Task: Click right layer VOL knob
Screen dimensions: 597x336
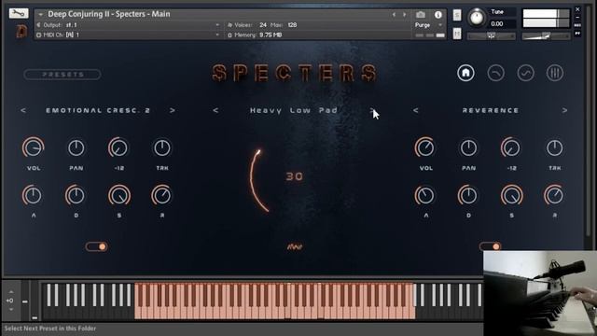Action: (x=425, y=147)
